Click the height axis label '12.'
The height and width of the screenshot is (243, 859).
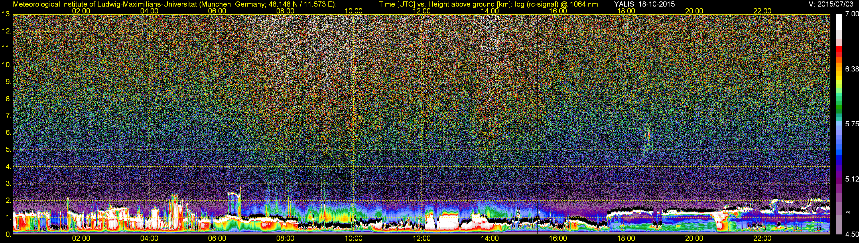pyautogui.click(x=6, y=31)
